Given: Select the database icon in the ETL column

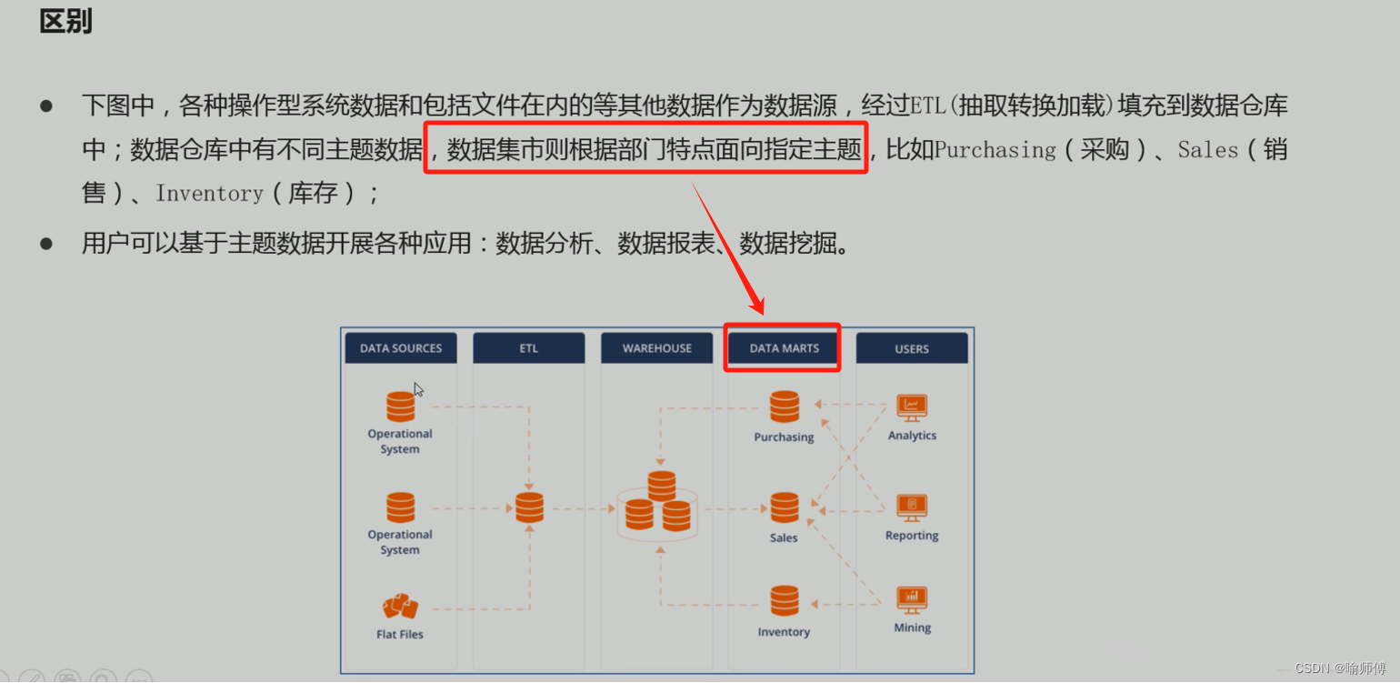Looking at the screenshot, I should [x=529, y=507].
